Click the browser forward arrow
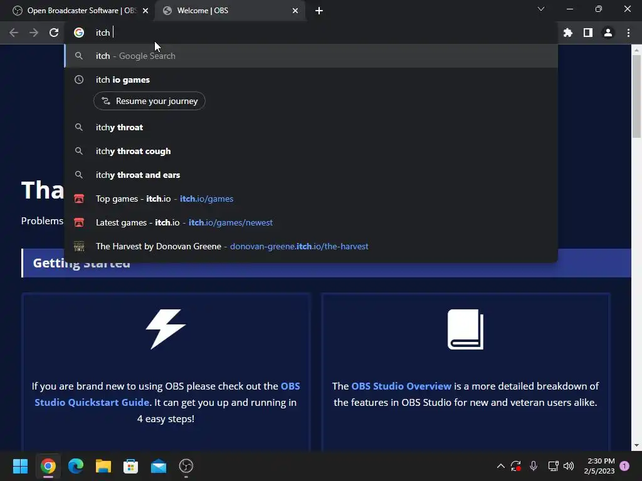Screen dimensions: 642x481 tap(34, 33)
